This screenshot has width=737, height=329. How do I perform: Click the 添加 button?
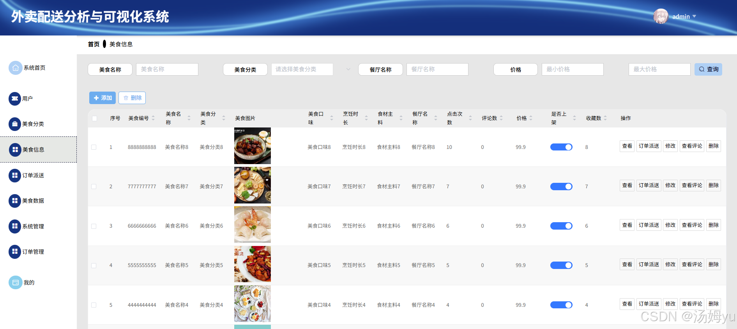coord(103,98)
